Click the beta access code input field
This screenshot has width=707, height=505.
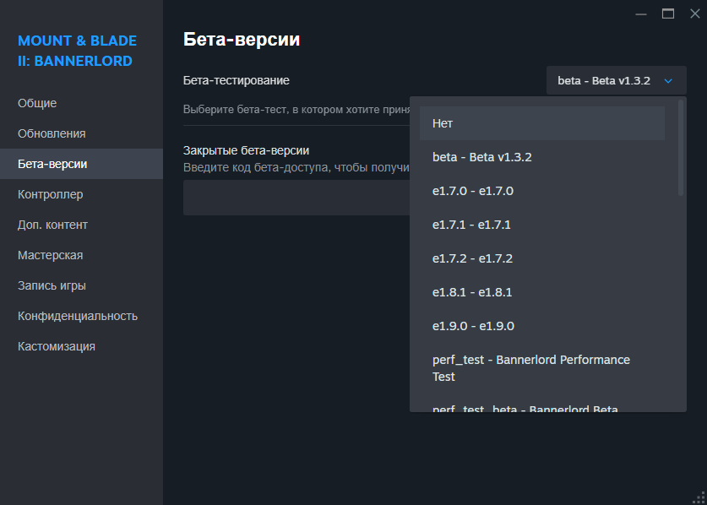click(296, 198)
